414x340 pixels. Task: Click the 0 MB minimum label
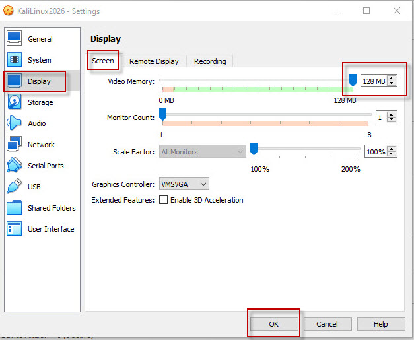tap(166, 100)
